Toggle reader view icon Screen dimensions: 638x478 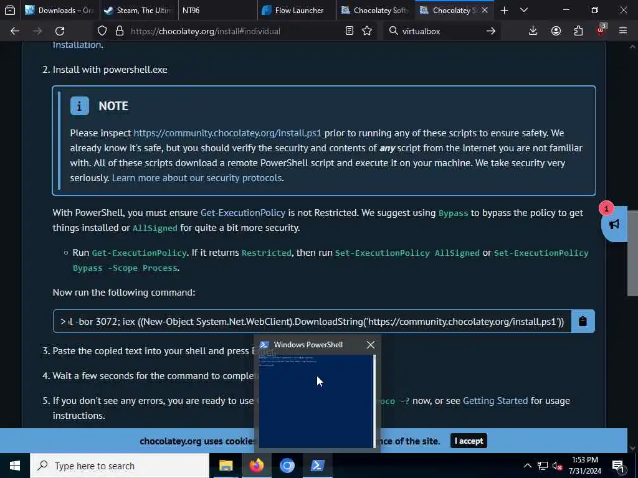click(x=349, y=31)
